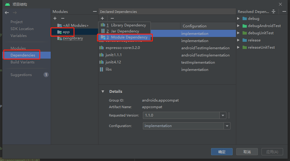The image size is (290, 161).
Task: Click the espresso-core library icon
Action: click(101, 47)
